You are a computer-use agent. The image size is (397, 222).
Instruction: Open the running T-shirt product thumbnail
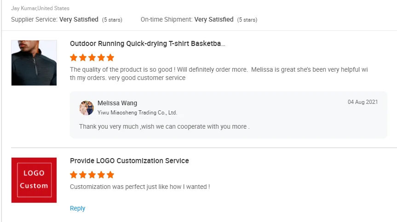click(x=34, y=63)
